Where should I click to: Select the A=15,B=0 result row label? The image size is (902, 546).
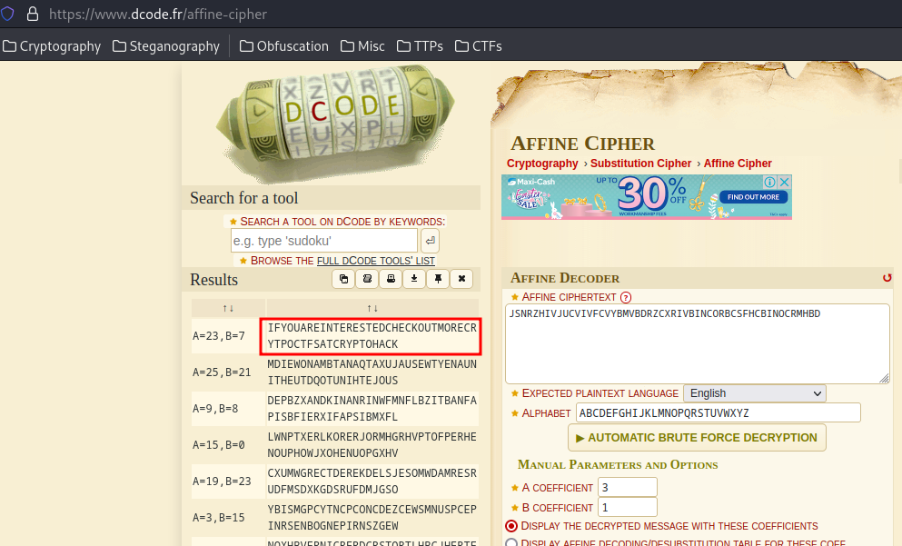[219, 445]
